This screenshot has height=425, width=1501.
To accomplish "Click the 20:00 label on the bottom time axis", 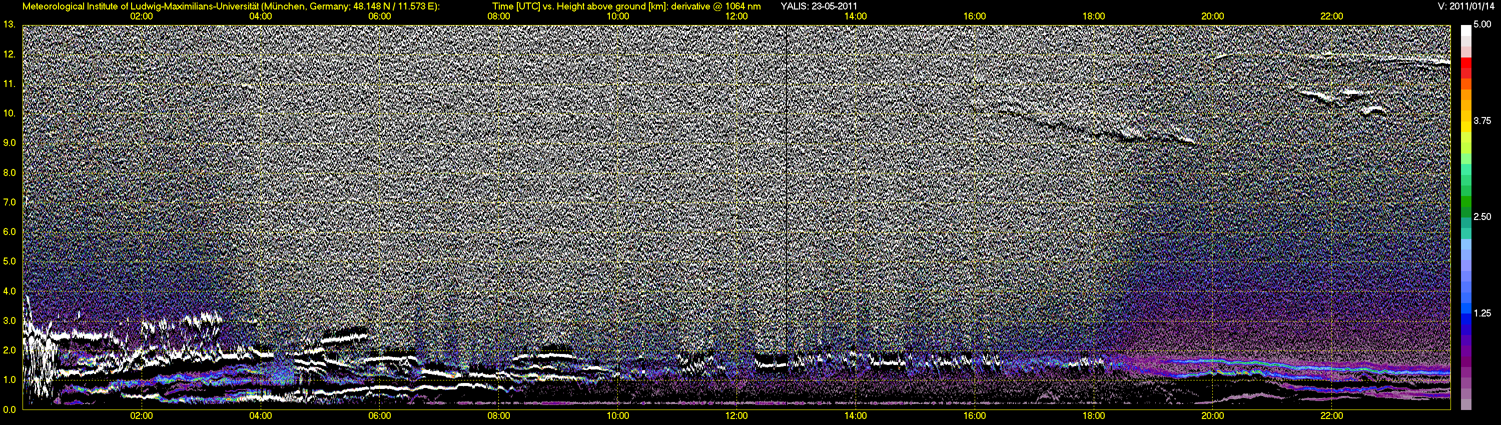I will pos(1213,415).
